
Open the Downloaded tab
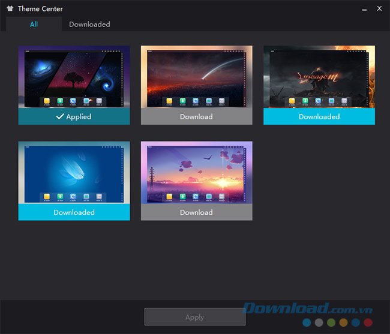point(89,24)
